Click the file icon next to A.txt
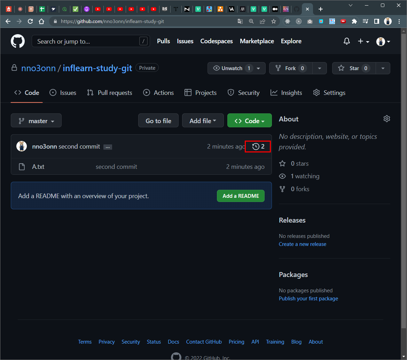 (x=22, y=167)
